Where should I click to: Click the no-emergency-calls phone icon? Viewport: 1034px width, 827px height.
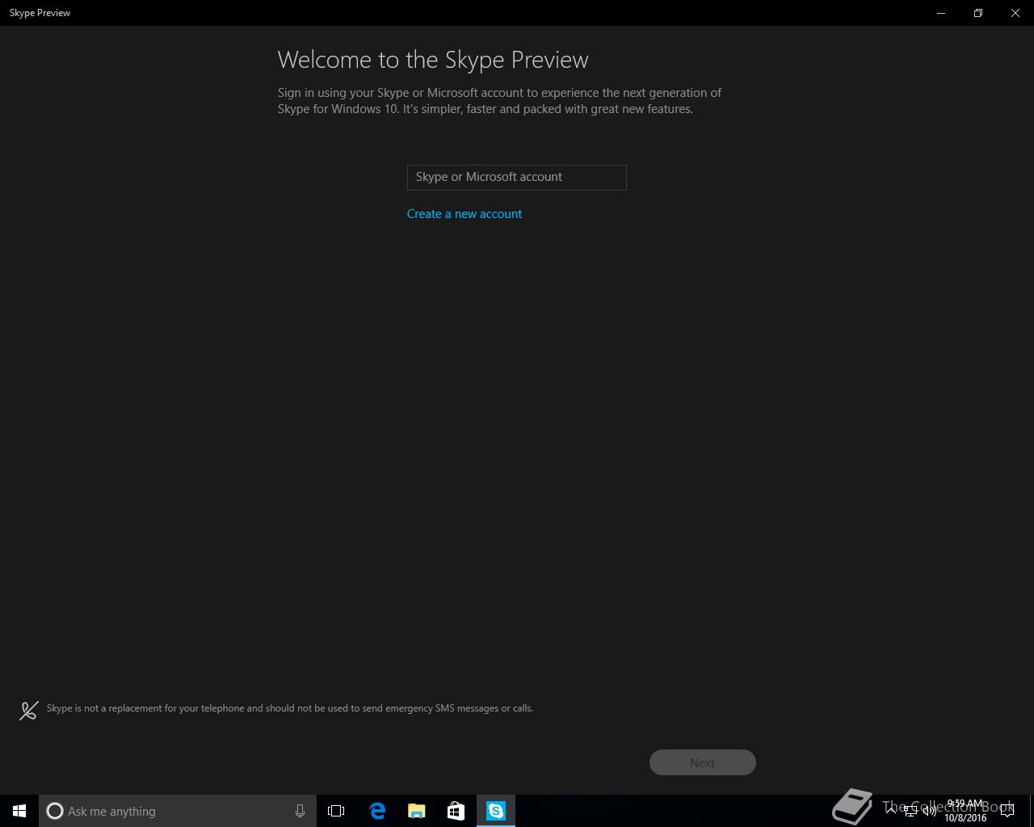pyautogui.click(x=29, y=710)
